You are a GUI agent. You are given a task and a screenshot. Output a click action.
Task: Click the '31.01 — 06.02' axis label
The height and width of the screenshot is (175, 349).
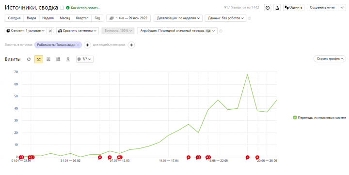(x=71, y=161)
